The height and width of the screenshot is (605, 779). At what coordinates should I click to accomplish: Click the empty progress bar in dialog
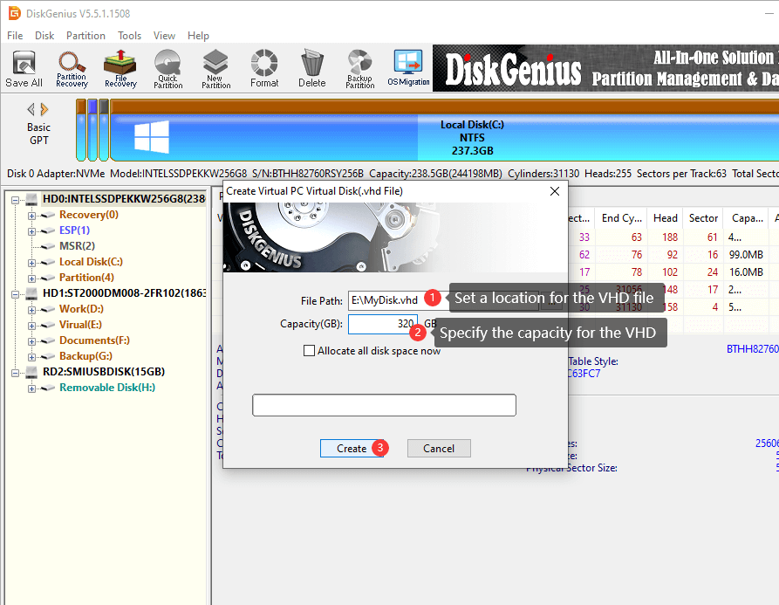[384, 405]
